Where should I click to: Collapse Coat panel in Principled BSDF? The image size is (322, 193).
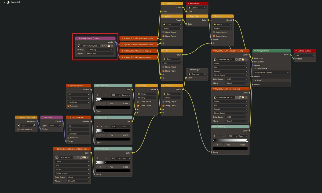(255, 80)
